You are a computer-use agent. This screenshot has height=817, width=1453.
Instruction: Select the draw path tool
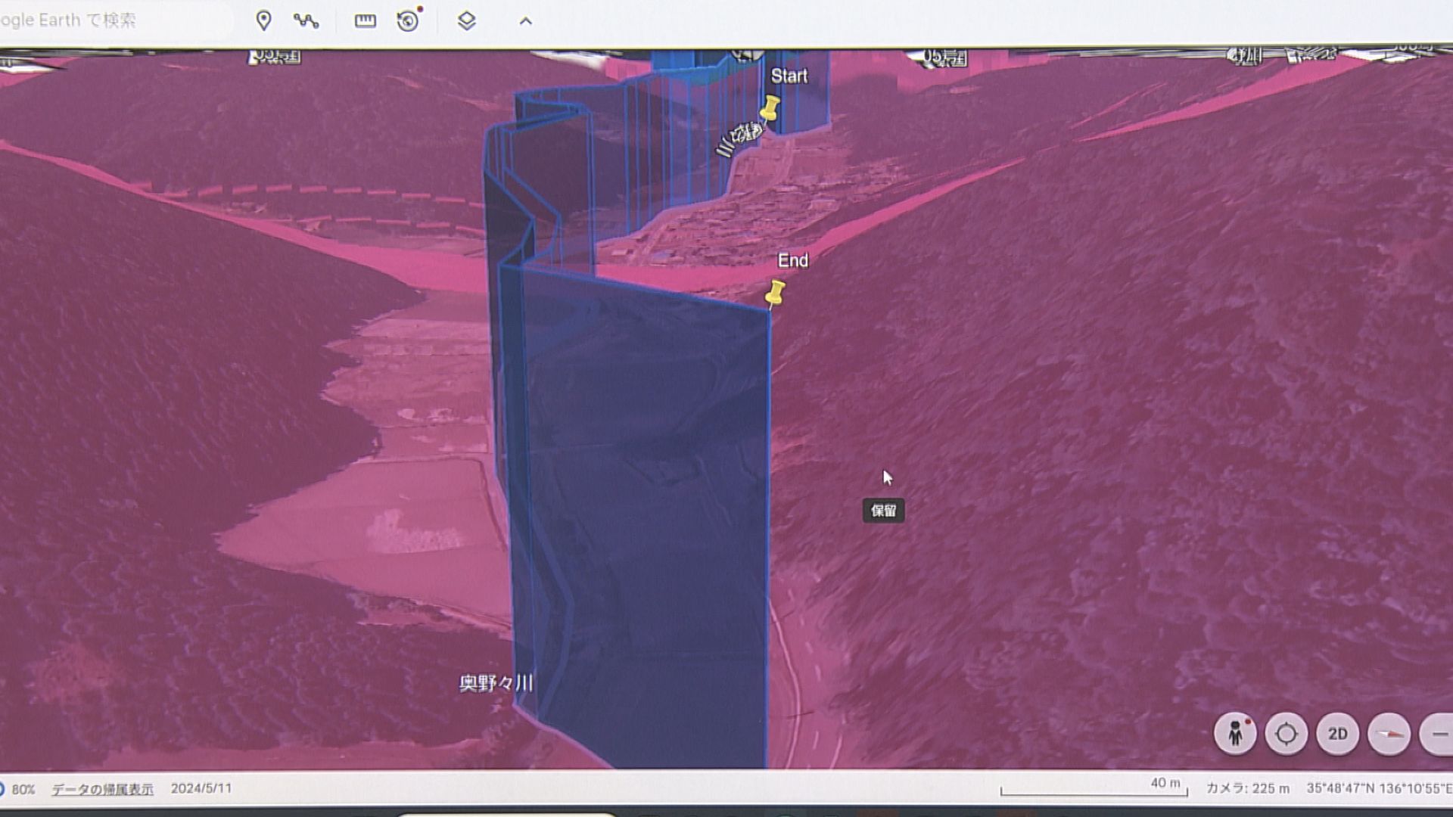click(306, 20)
